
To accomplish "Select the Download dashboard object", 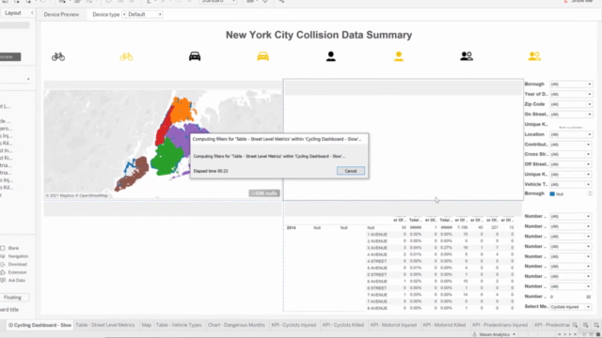I will pyautogui.click(x=14, y=264).
